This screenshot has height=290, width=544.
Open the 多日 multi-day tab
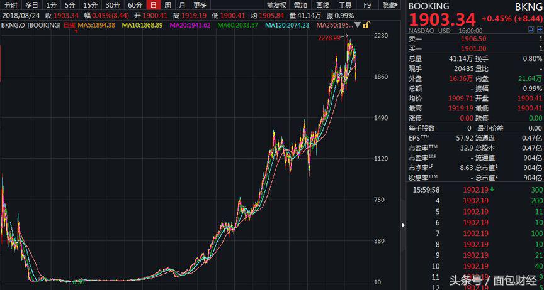[31, 5]
